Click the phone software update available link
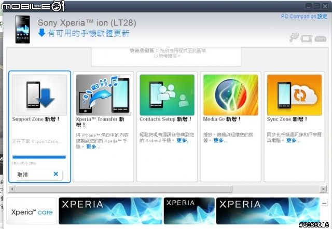The width and height of the screenshot is (332, 229). pyautogui.click(x=88, y=33)
